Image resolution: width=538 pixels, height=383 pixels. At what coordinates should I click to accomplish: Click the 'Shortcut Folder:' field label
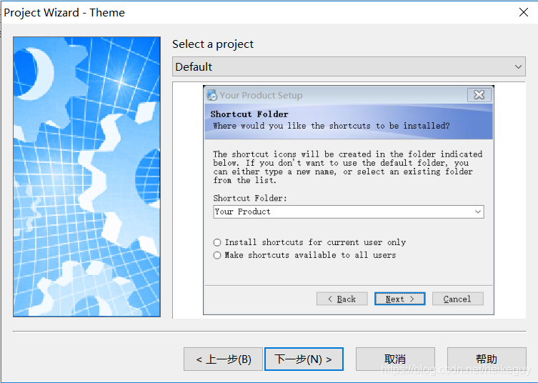250,198
